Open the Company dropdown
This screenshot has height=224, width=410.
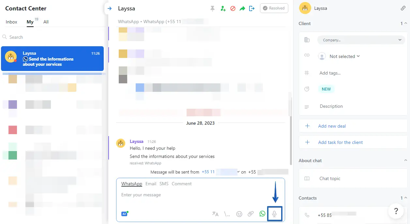[361, 40]
